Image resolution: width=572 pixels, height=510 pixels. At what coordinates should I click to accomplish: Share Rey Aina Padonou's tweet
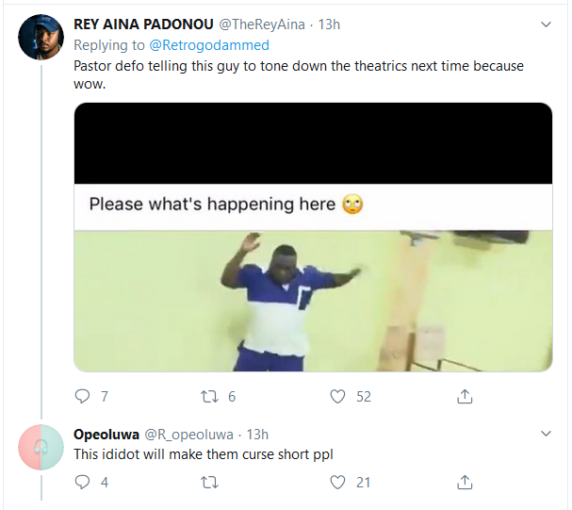coord(464,397)
